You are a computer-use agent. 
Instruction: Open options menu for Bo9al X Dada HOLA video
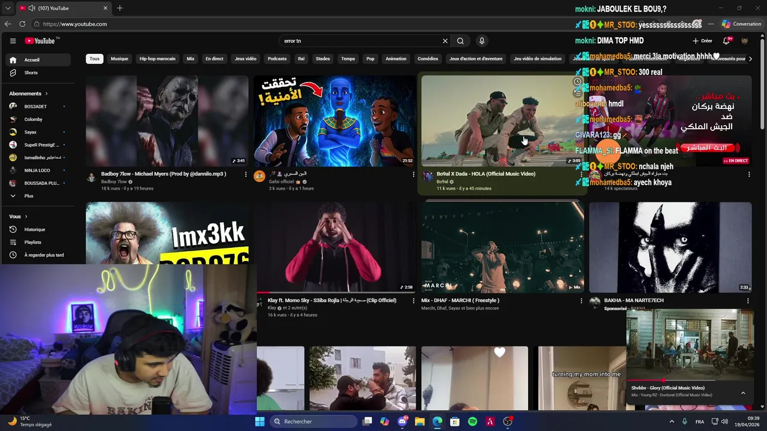[x=581, y=174]
